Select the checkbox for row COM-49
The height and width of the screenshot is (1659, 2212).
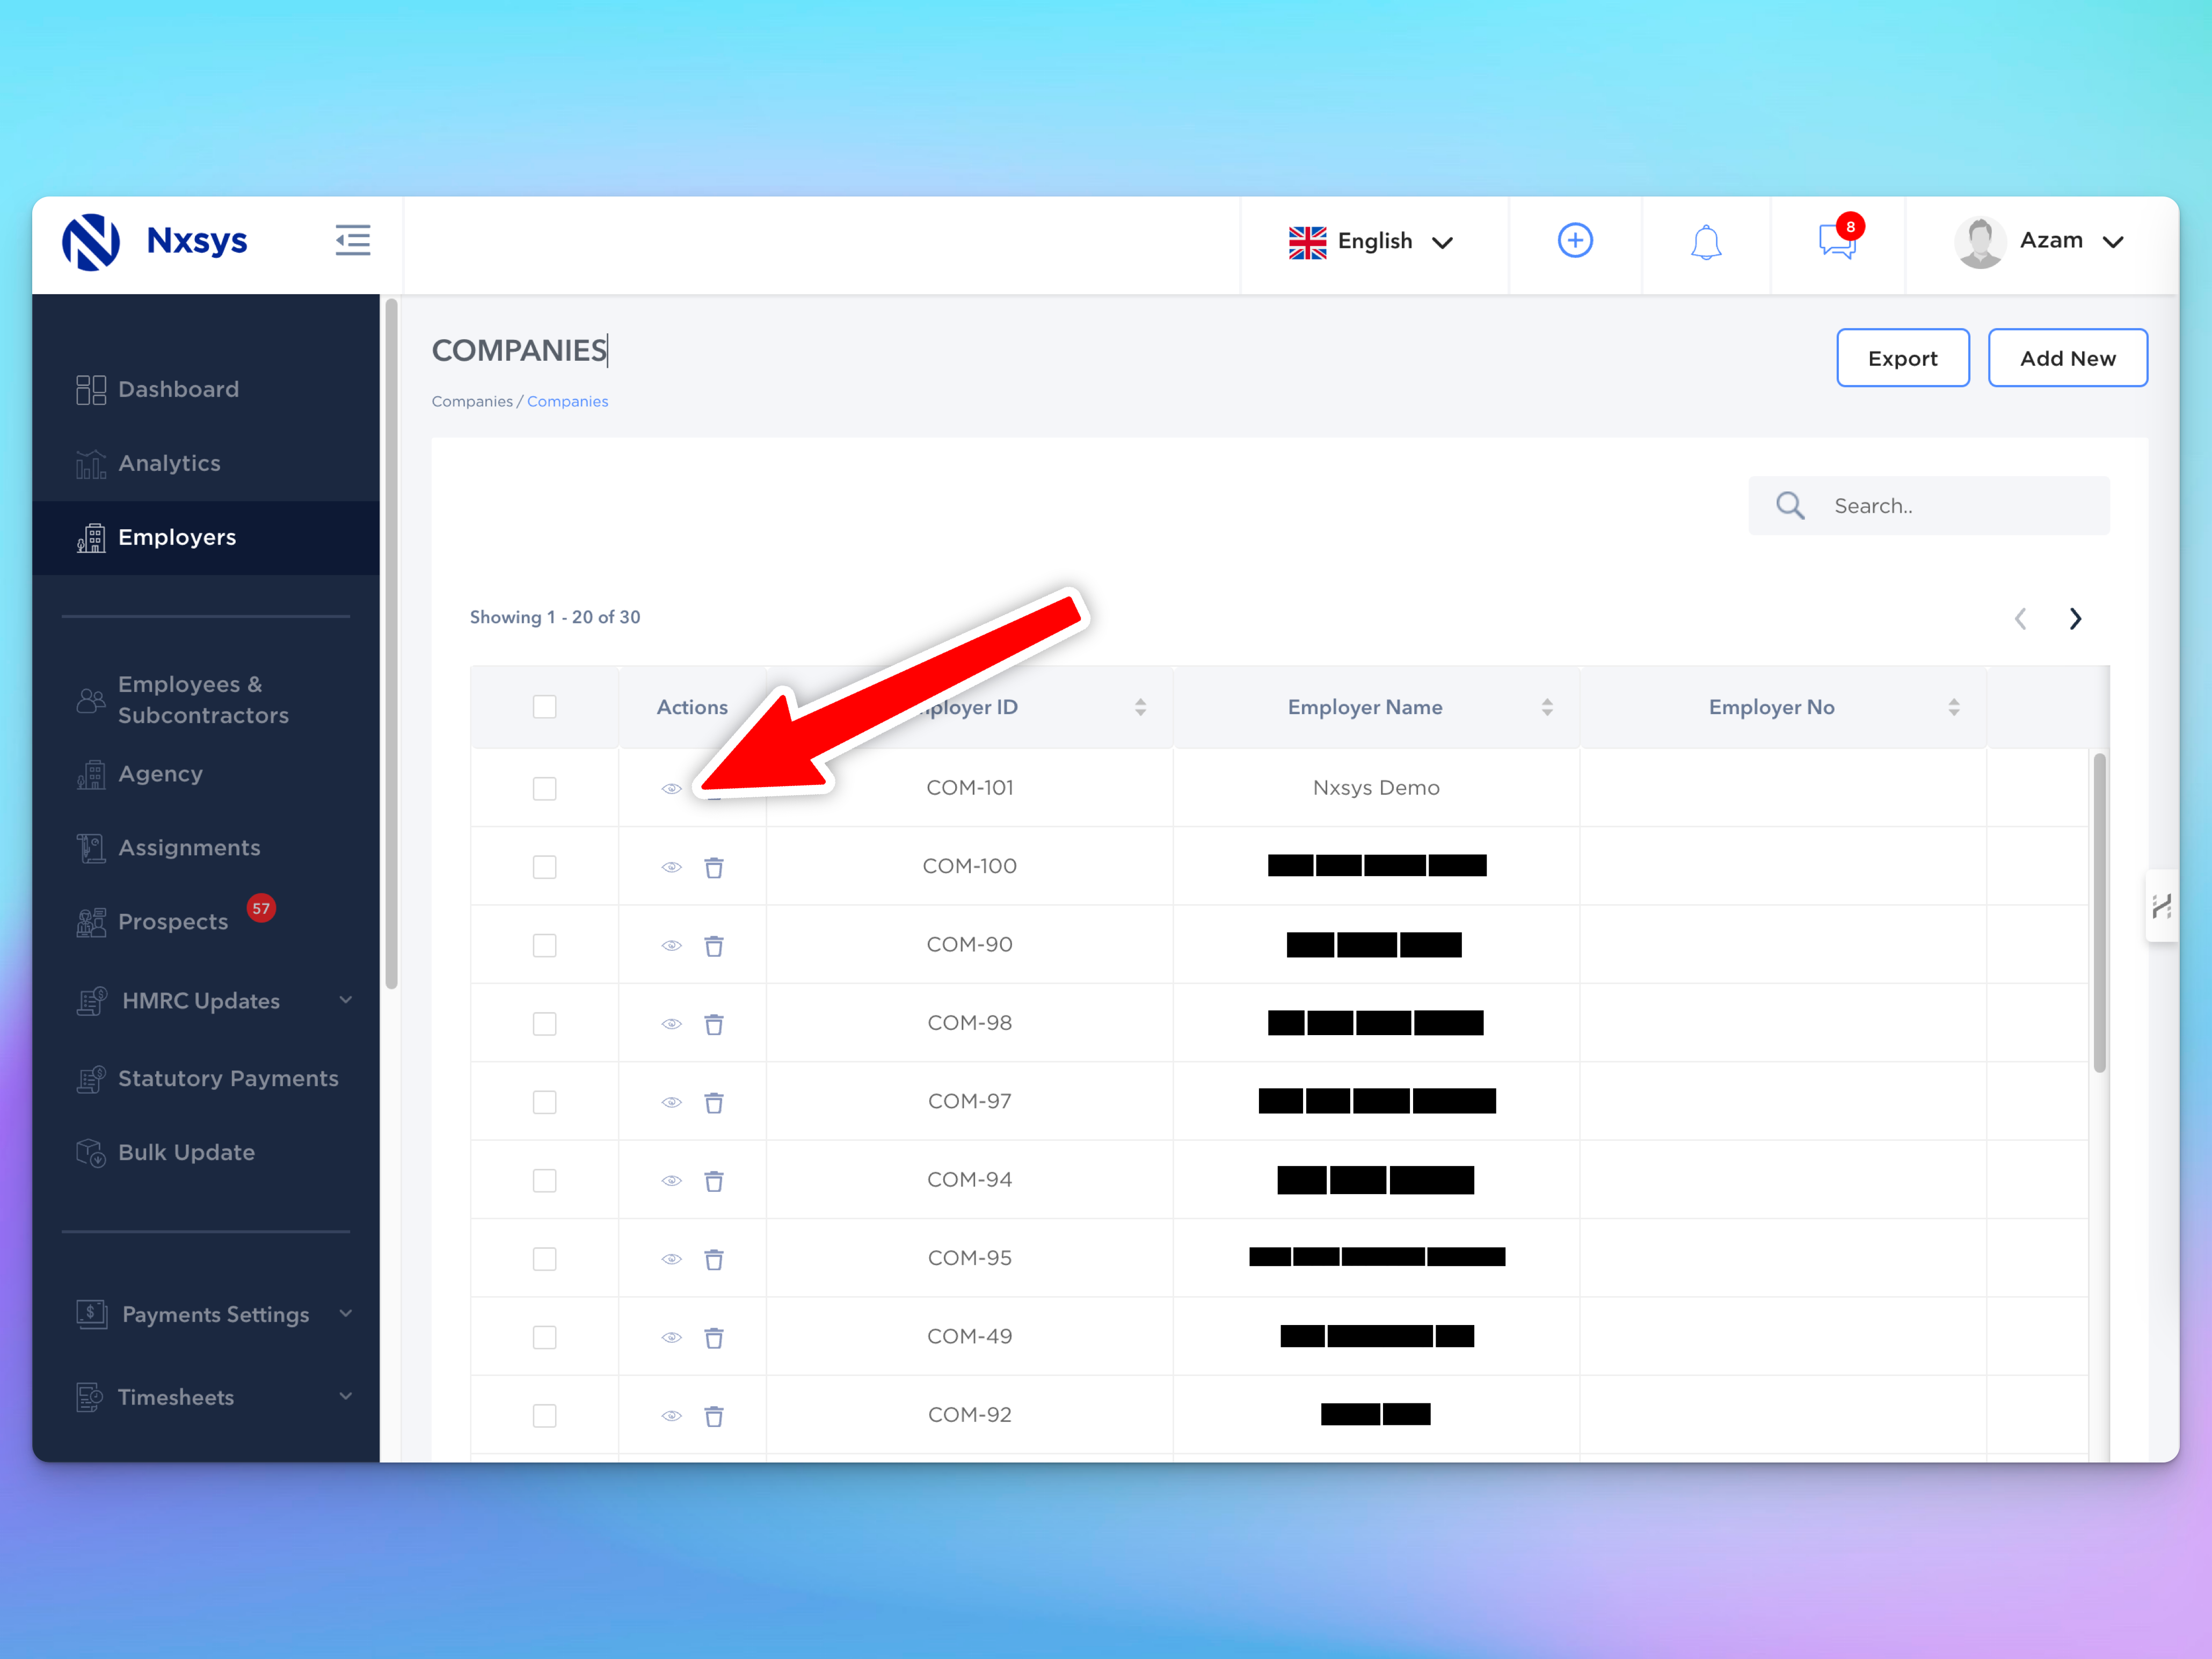(544, 1337)
